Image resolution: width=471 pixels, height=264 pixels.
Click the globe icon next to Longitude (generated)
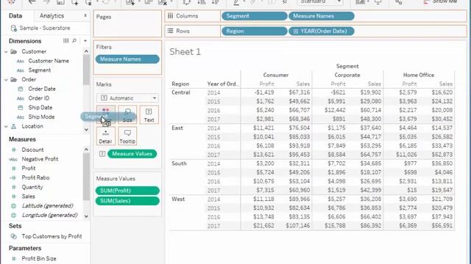tap(13, 215)
